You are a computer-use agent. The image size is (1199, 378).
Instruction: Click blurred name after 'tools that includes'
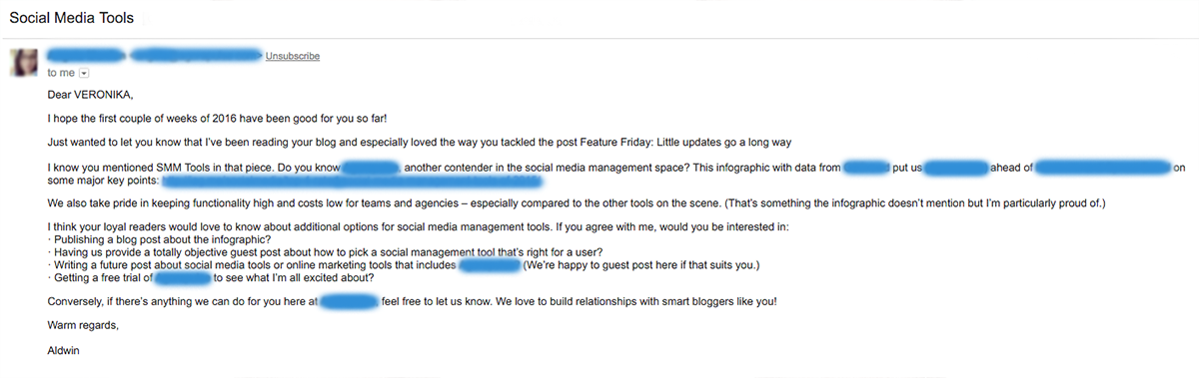tap(490, 265)
